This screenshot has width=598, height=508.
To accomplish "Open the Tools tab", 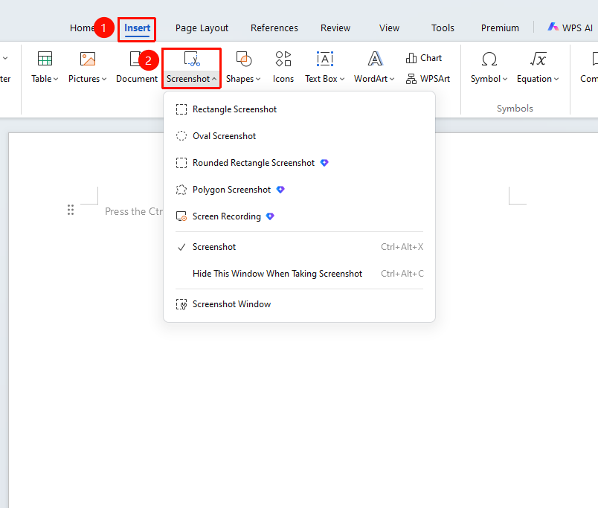I will (x=443, y=28).
